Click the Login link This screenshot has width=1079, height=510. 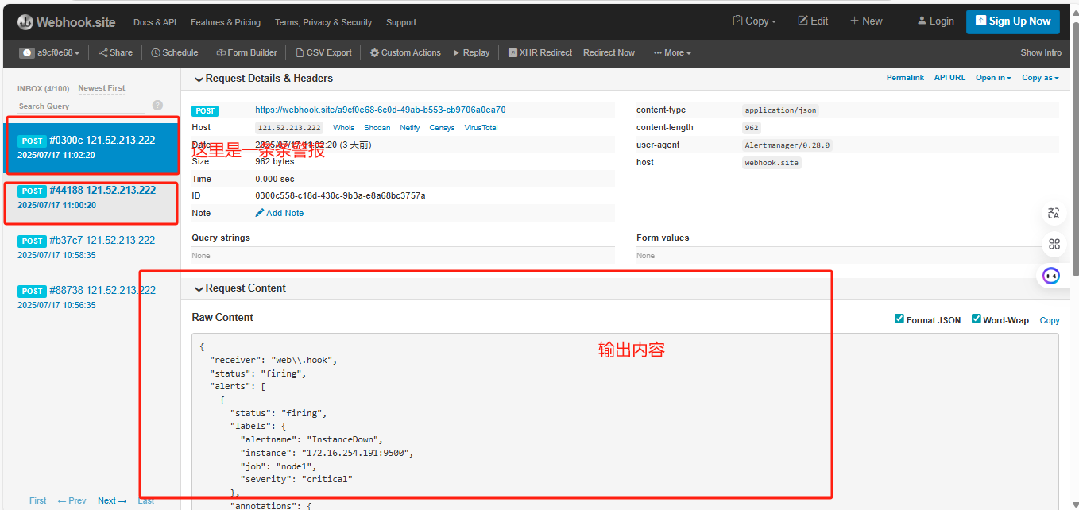935,21
